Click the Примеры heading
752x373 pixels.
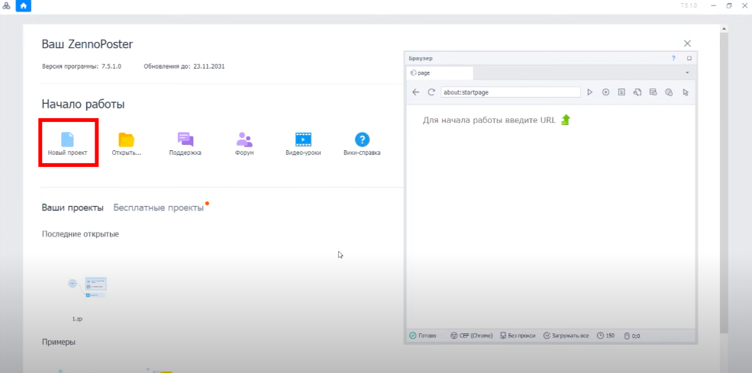pyautogui.click(x=59, y=342)
